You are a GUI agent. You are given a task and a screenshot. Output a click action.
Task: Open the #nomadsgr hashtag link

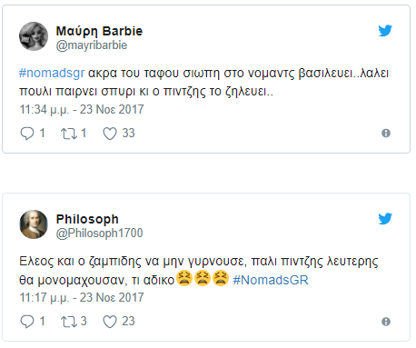pyautogui.click(x=52, y=74)
